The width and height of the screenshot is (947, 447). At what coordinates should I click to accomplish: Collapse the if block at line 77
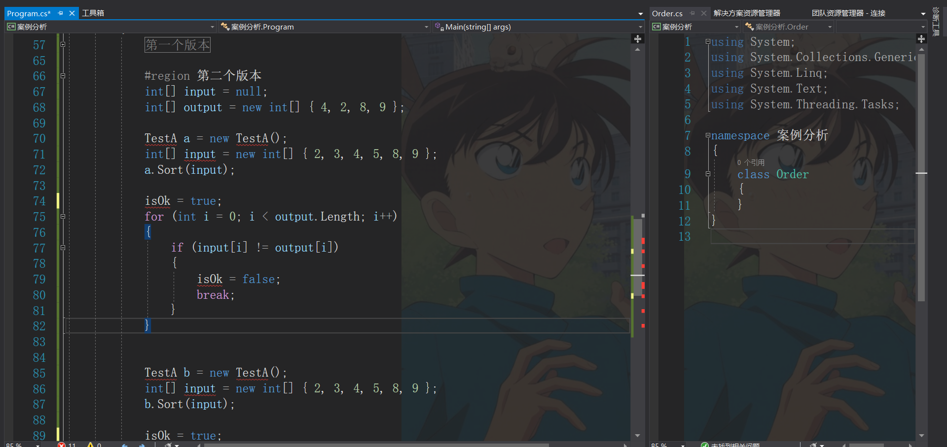coord(63,248)
